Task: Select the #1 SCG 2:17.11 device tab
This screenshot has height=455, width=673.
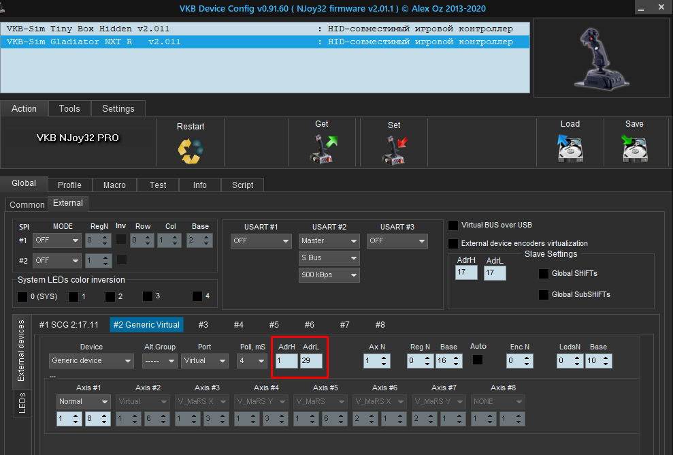Action: click(69, 325)
